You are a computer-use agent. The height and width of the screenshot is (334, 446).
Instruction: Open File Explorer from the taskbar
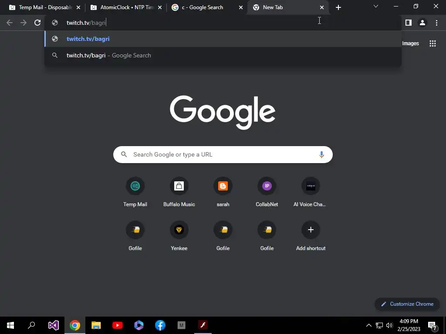point(96,325)
